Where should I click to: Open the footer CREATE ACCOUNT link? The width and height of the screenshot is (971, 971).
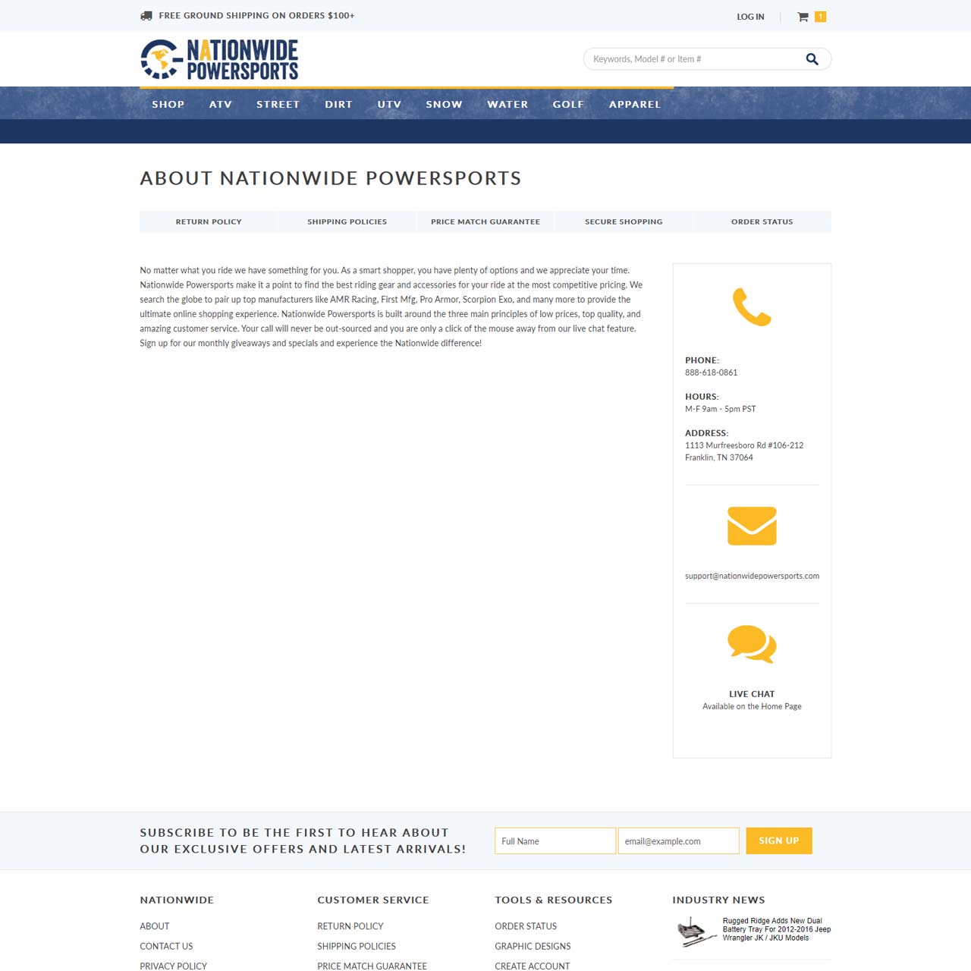pyautogui.click(x=533, y=966)
